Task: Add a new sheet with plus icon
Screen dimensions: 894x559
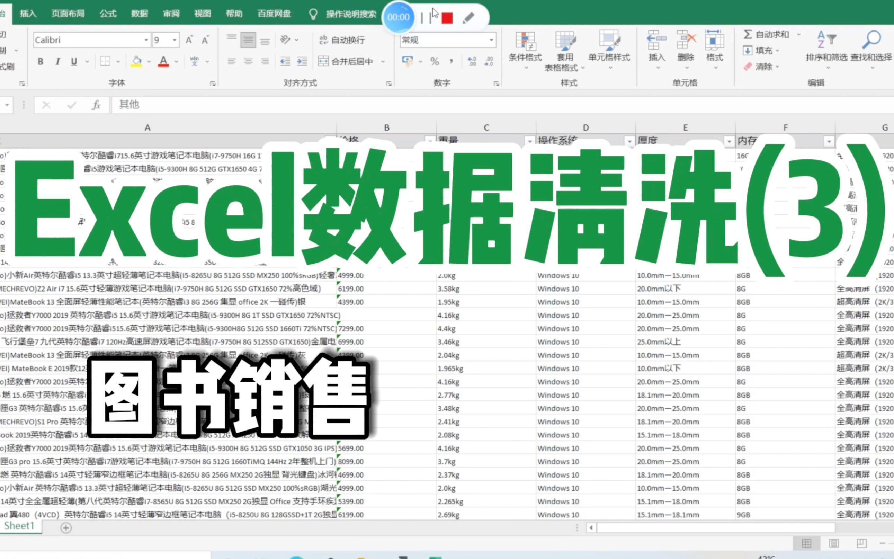Action: point(66,528)
